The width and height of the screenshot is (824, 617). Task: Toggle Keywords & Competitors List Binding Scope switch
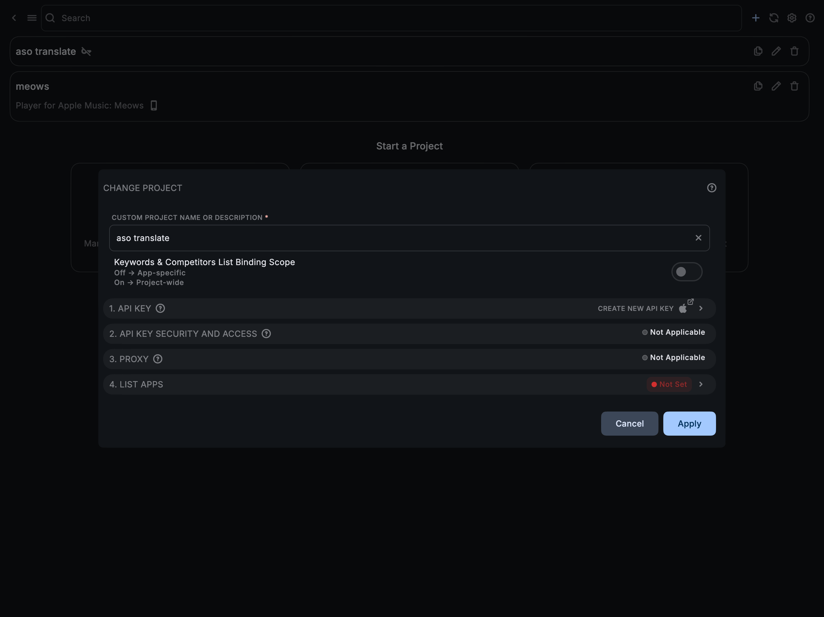tap(686, 272)
